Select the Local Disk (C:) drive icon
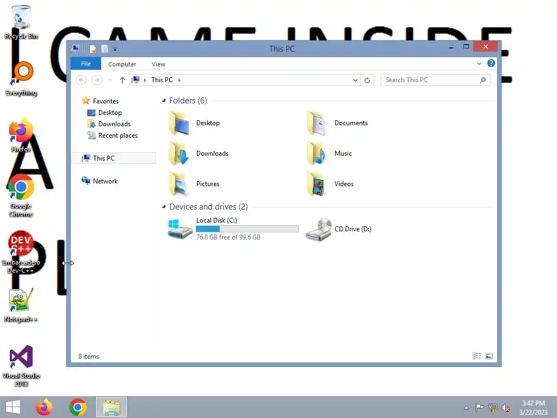Screen dimensions: 557x418 point(180,229)
